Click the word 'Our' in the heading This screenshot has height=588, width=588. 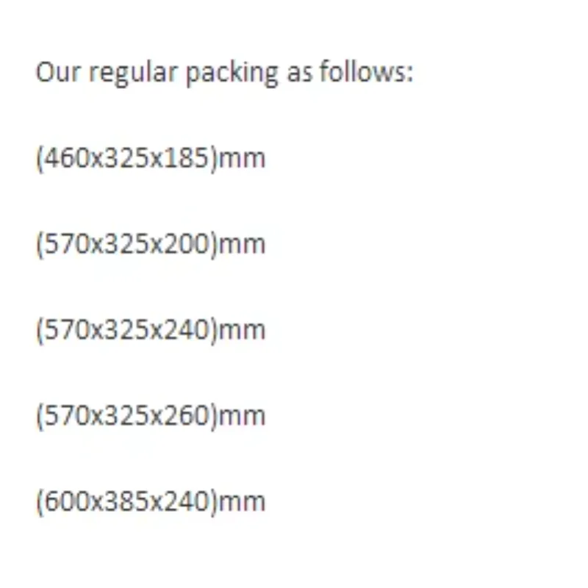coord(58,71)
